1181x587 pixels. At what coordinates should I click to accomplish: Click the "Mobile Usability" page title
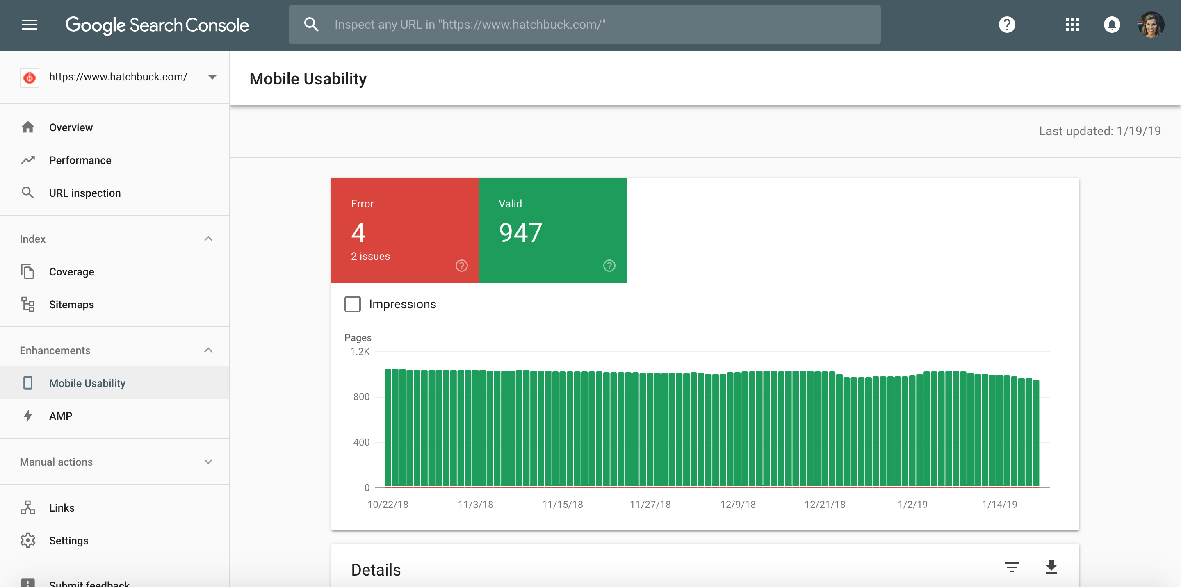(x=308, y=79)
